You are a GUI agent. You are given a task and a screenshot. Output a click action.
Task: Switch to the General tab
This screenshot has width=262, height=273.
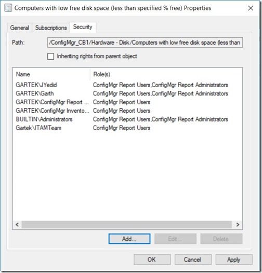click(20, 28)
